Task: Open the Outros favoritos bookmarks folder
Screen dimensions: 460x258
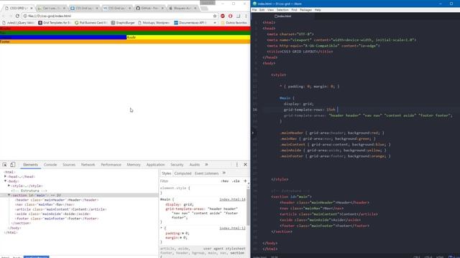Action: coord(234,22)
